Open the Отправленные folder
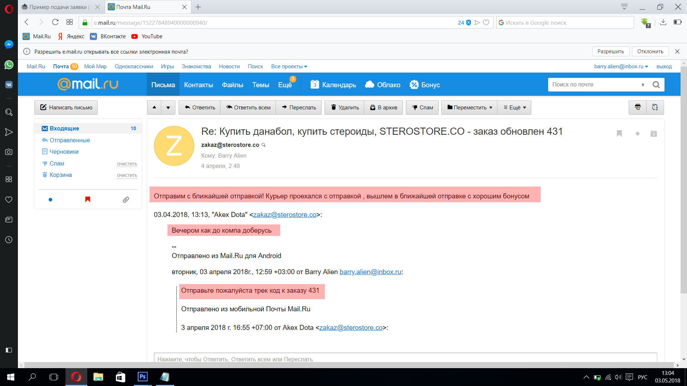687x386 pixels. 69,140
